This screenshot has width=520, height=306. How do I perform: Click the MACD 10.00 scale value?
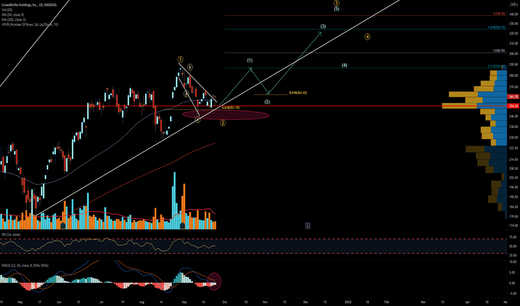(513, 262)
